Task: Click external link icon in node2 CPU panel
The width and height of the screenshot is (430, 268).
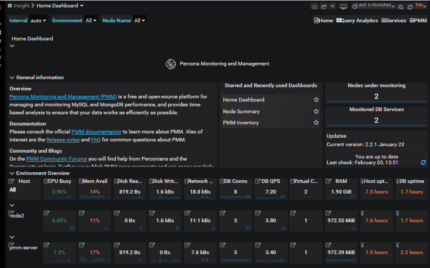Action: coord(46,213)
